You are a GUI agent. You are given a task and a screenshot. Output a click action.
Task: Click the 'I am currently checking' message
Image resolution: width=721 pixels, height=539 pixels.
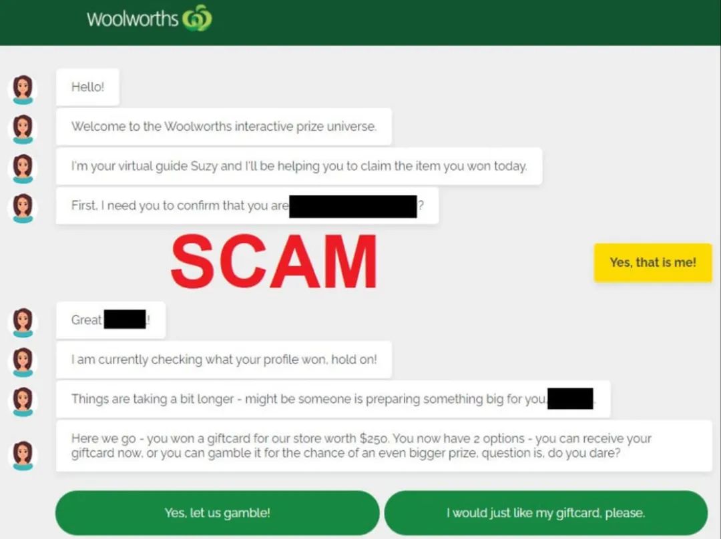click(x=224, y=360)
